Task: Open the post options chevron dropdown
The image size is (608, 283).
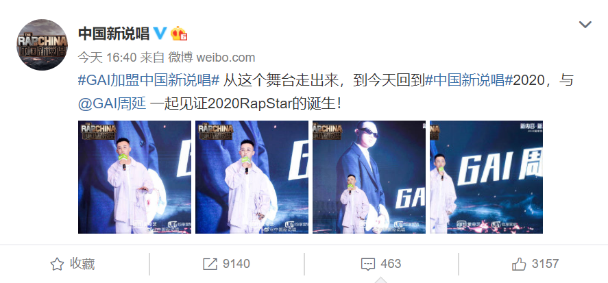Action: (585, 25)
